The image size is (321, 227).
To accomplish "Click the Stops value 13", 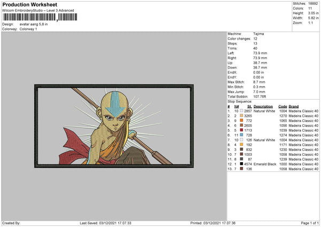I will pyautogui.click(x=255, y=43).
